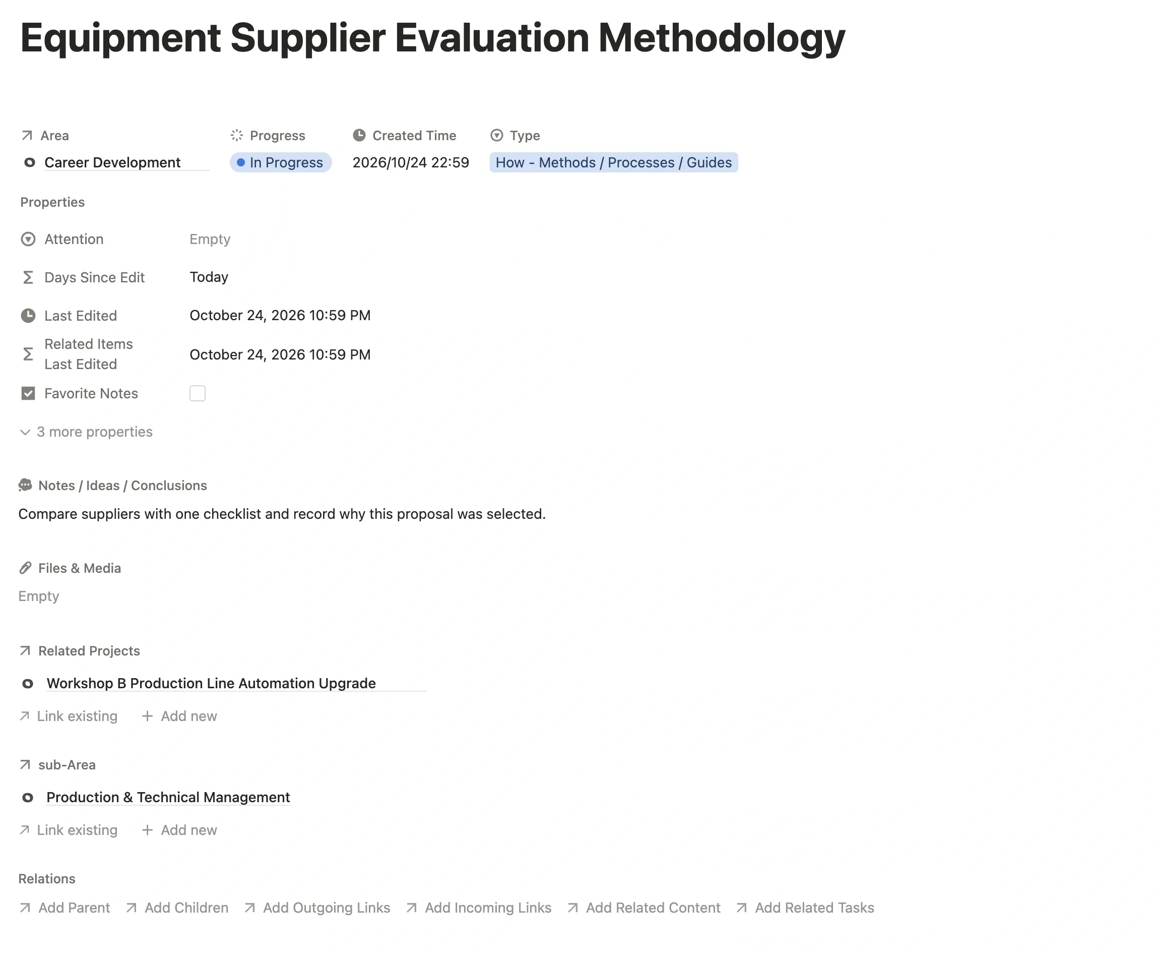Tick the Favorite Notes checkbox
Viewport: 1159px width, 958px height.
198,393
